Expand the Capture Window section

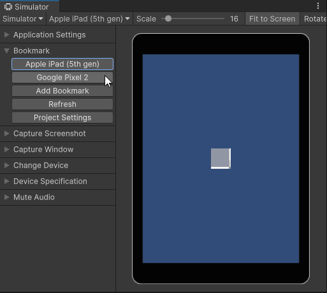pos(57,150)
